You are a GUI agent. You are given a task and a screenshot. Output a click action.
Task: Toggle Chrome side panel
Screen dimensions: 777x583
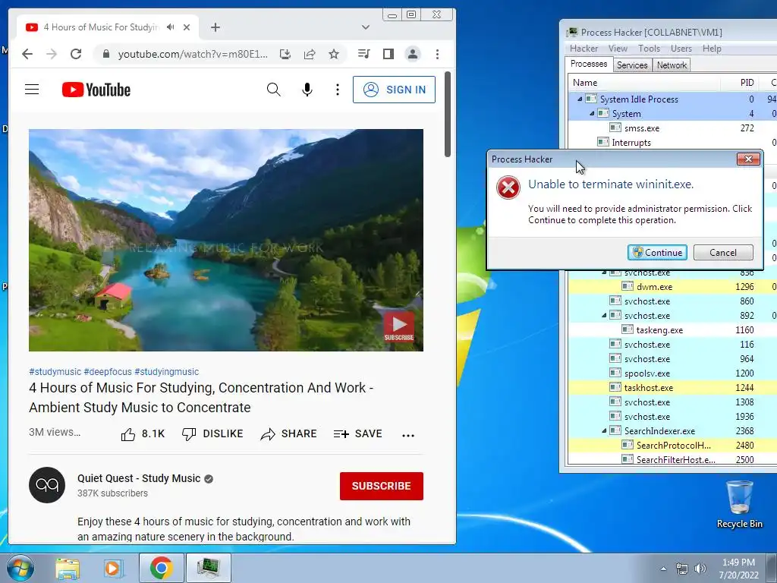tap(388, 54)
